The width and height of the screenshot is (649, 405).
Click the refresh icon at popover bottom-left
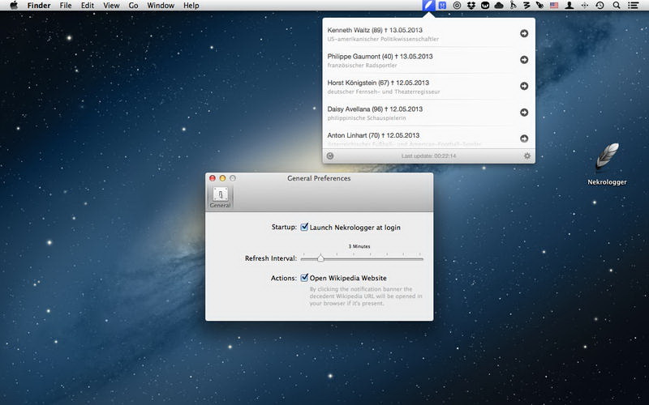330,156
